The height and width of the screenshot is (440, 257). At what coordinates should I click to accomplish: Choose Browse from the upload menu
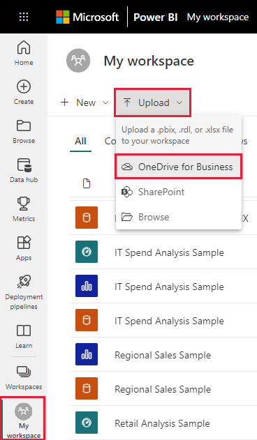178,217
